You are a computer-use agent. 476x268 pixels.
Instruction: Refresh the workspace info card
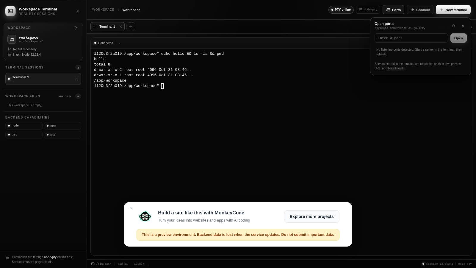(75, 28)
